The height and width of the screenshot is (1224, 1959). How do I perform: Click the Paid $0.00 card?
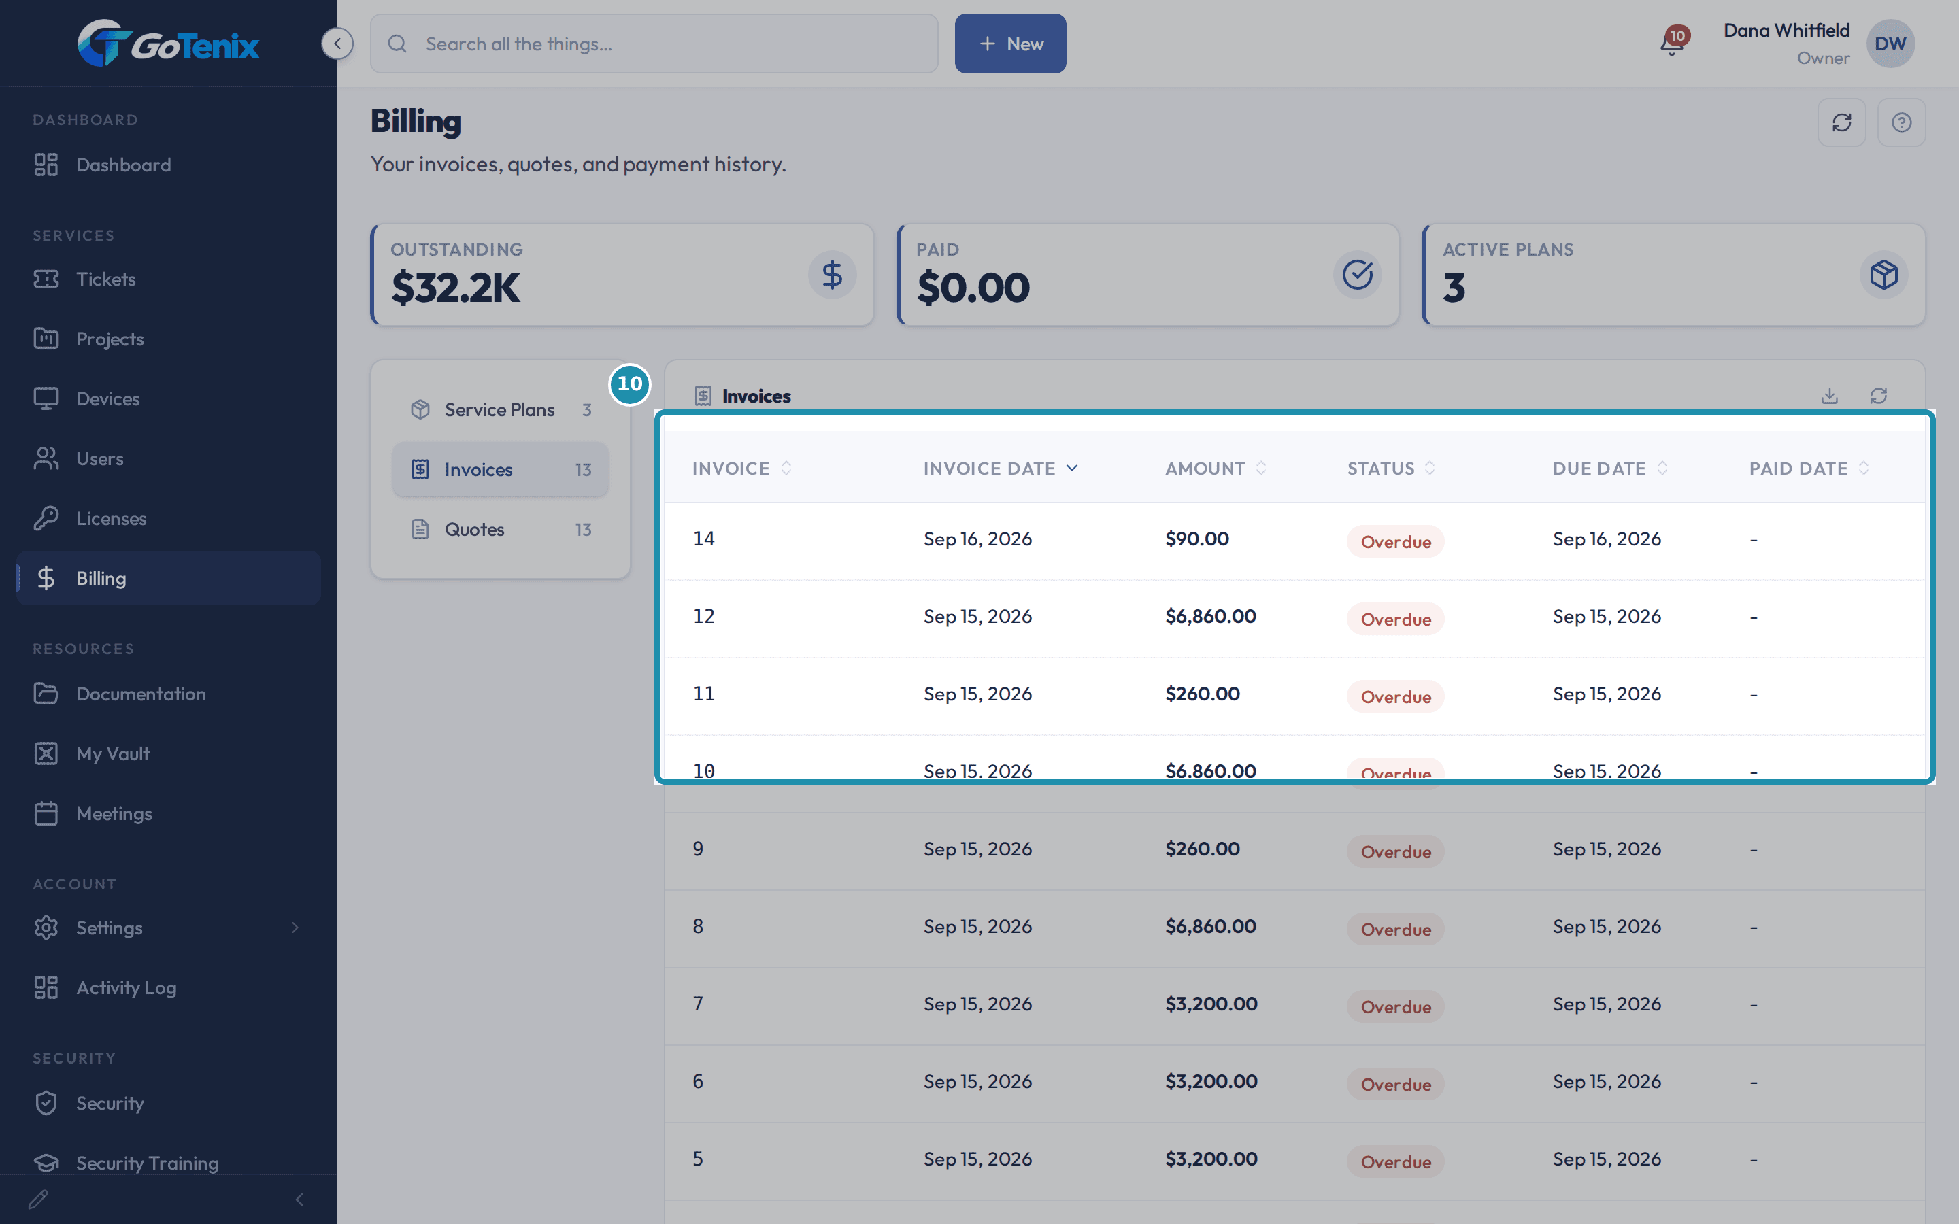tap(1148, 275)
